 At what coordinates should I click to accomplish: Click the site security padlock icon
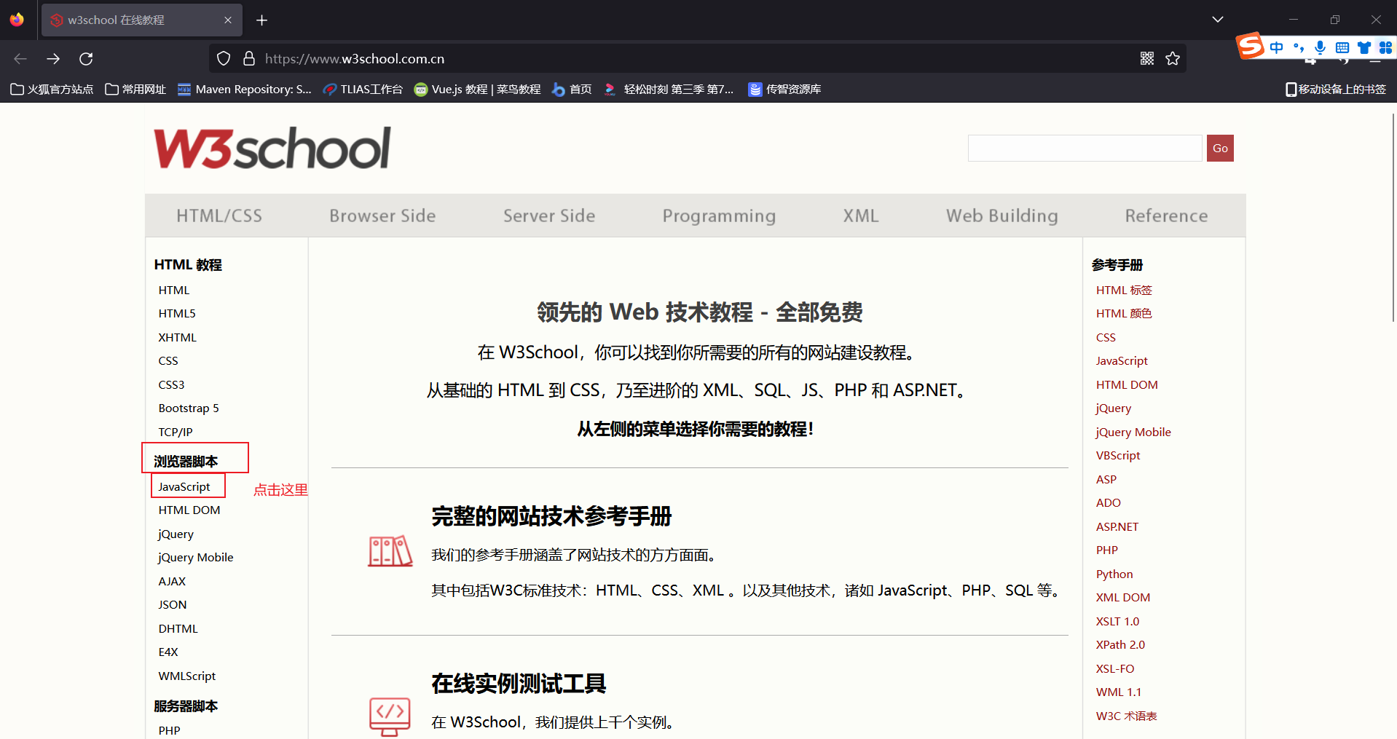[248, 59]
